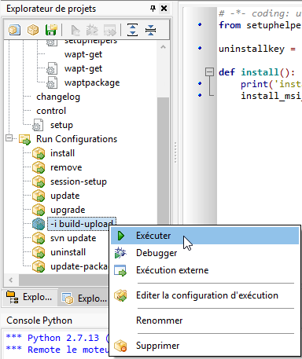Click the remove configuration package icon
Viewport: 302px width, 359px height.
coord(39,167)
